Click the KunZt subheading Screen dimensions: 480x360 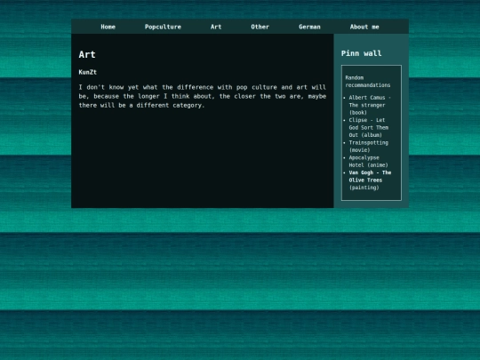[87, 72]
